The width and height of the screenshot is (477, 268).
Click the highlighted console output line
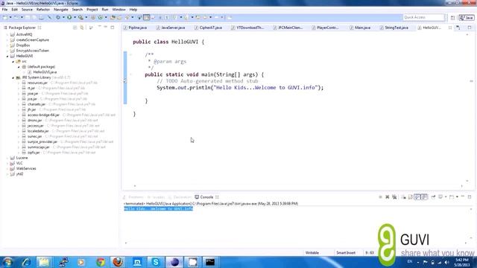click(x=159, y=208)
